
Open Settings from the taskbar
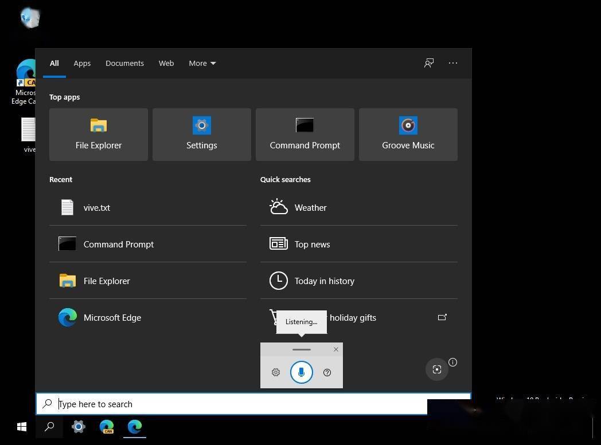78,427
